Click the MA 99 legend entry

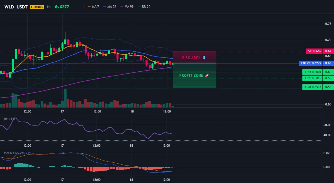tap(127, 7)
